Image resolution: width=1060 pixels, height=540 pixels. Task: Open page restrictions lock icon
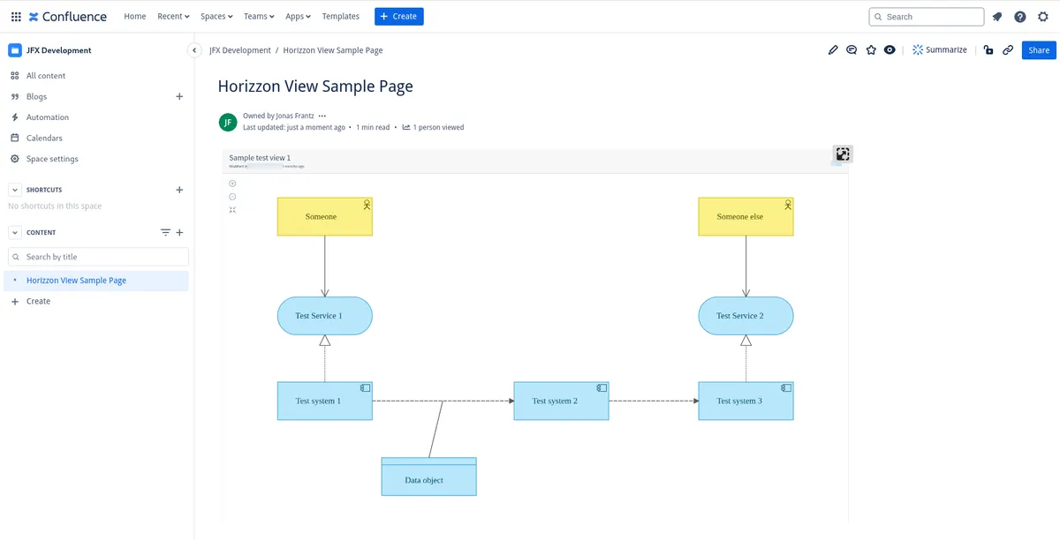[x=988, y=50]
